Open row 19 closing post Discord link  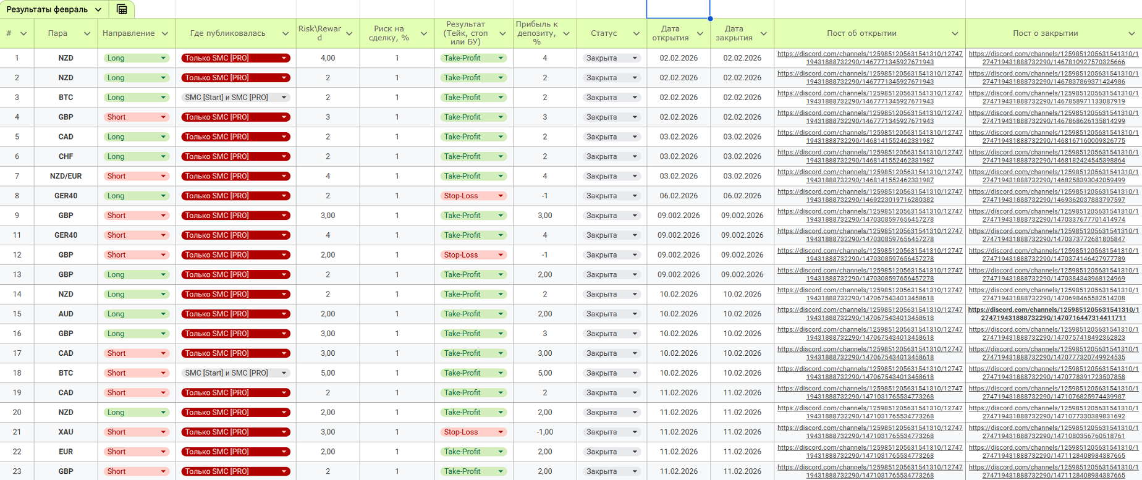1053,392
